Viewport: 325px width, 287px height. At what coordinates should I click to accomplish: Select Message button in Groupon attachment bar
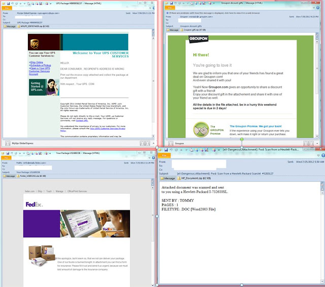coord(173,30)
